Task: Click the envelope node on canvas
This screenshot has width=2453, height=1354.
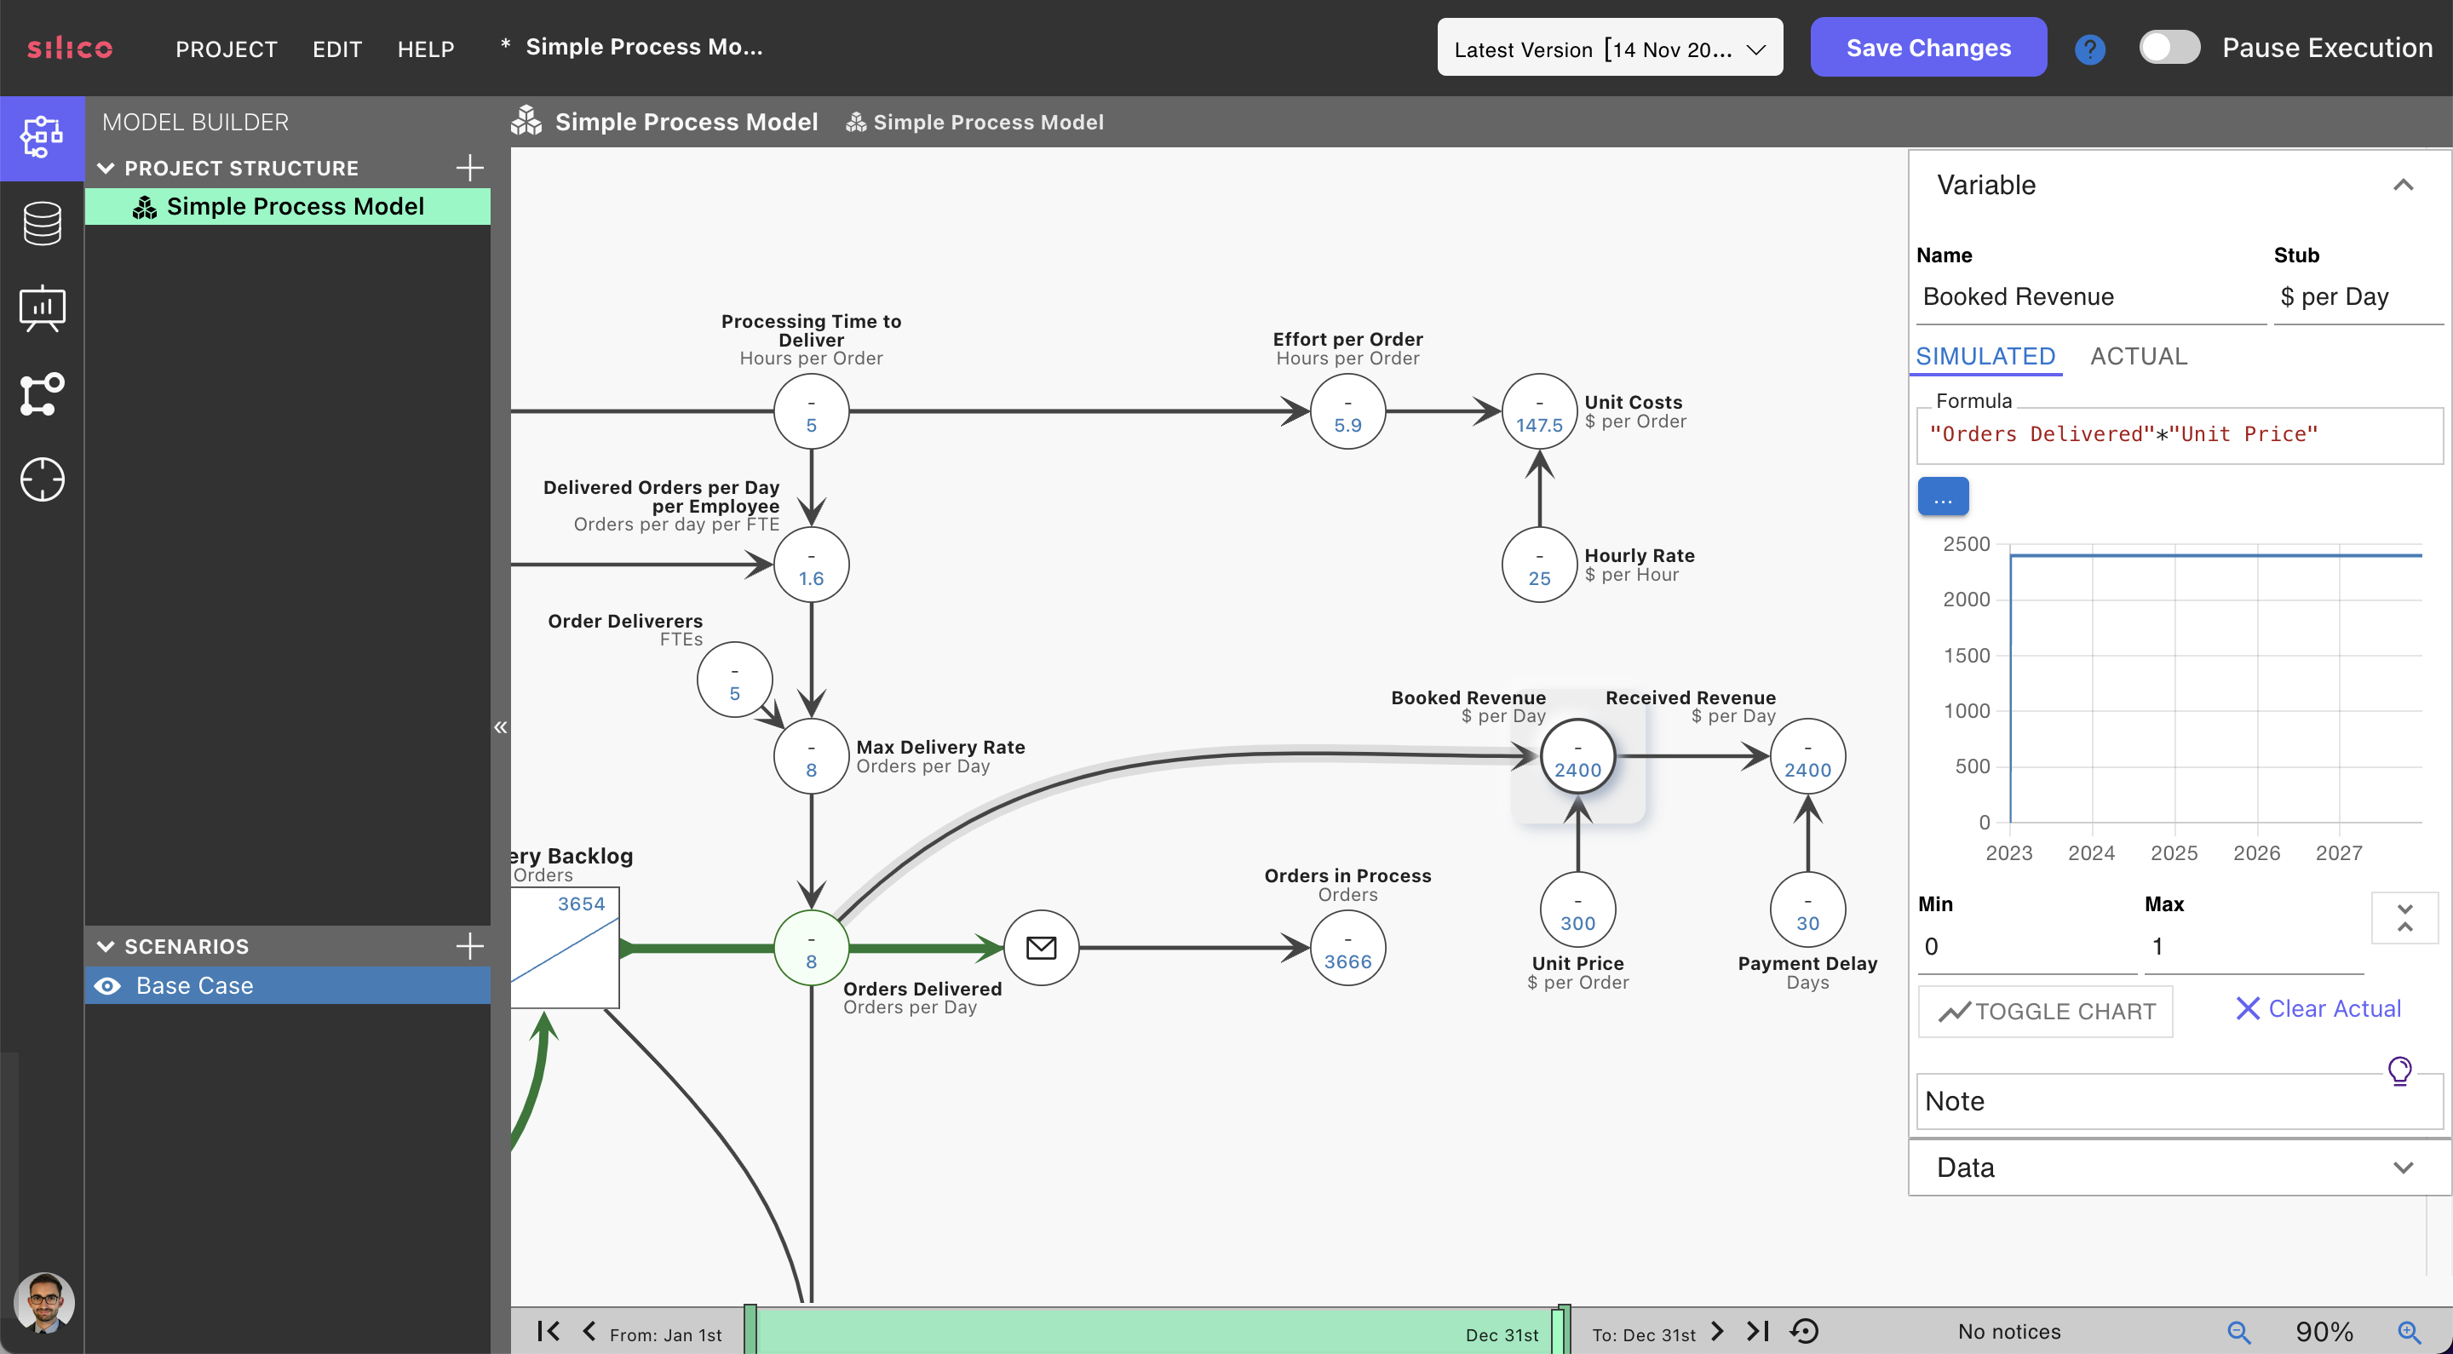Action: 1041,948
